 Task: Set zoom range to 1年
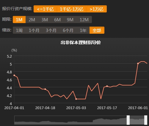click(x=83, y=30)
